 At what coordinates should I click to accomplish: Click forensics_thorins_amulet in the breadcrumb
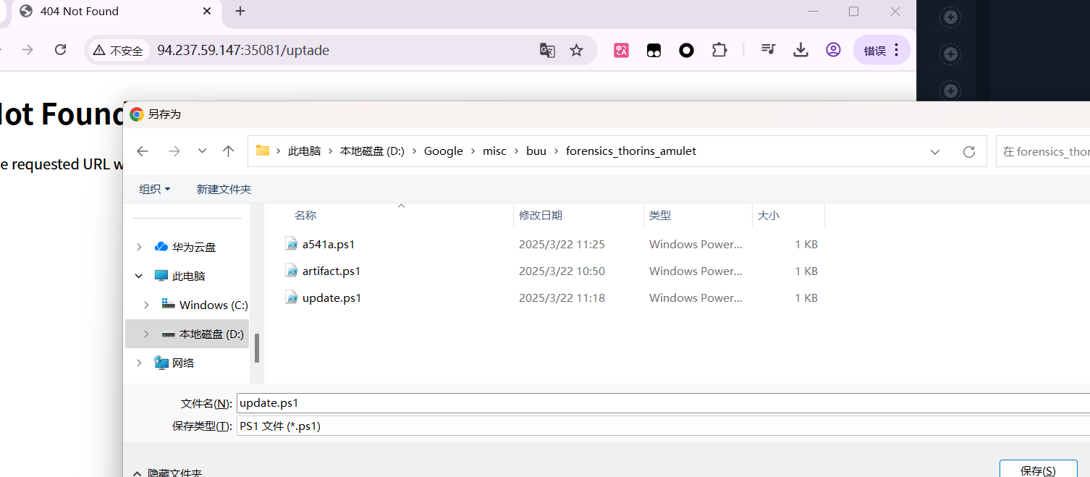pyautogui.click(x=630, y=151)
